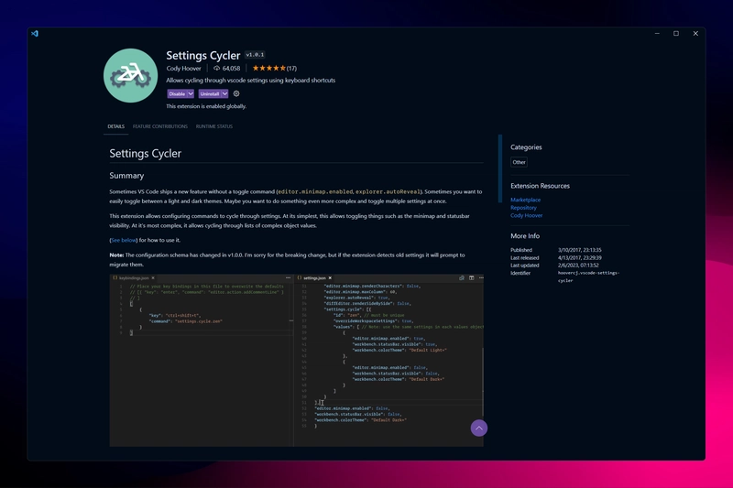Uninstall the Settings Cycler extension
The height and width of the screenshot is (488, 733).
click(210, 94)
